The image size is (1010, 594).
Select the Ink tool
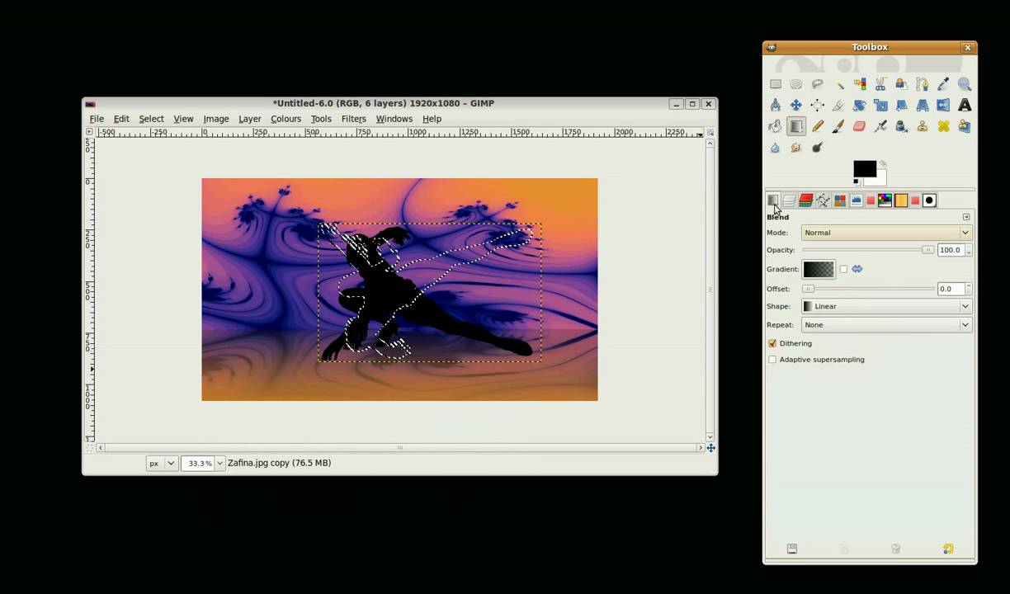pos(901,126)
